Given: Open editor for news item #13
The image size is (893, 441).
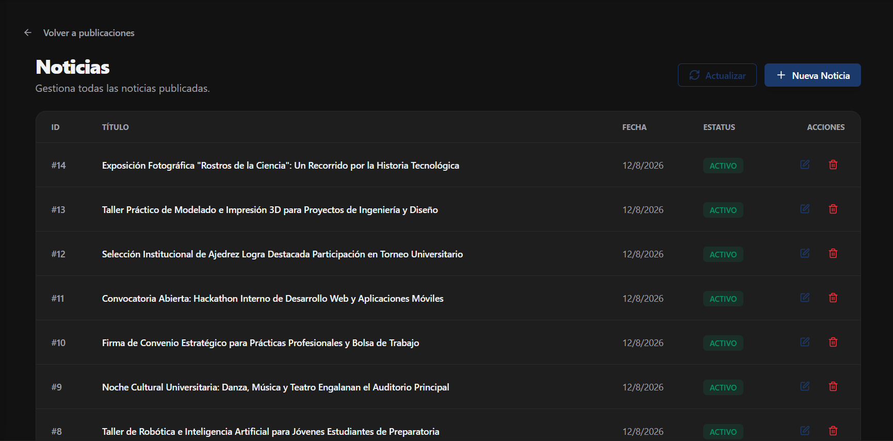Looking at the screenshot, I should [805, 209].
